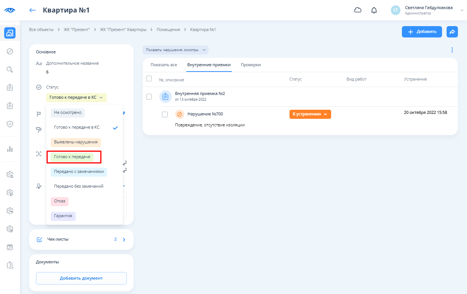
Task: Check the Внутренняя приемка №2 checkbox
Action: click(x=149, y=96)
